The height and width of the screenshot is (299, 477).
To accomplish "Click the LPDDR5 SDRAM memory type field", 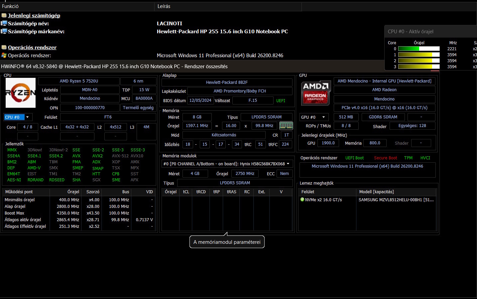I will point(267,117).
